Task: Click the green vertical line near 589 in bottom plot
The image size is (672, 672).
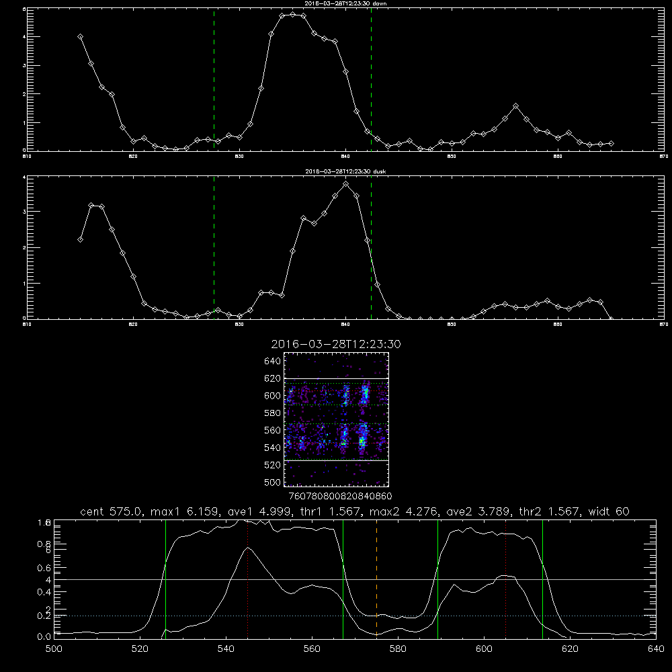Action: 437,579
